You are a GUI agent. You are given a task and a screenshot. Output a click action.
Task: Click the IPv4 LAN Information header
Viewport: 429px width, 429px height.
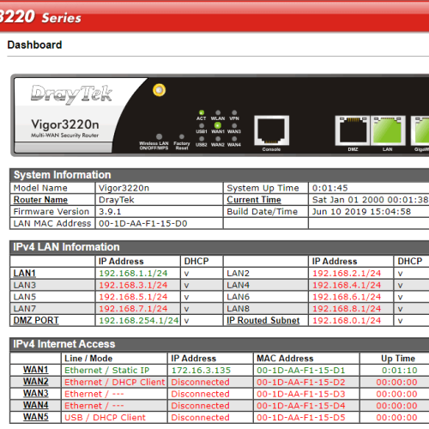click(220, 247)
